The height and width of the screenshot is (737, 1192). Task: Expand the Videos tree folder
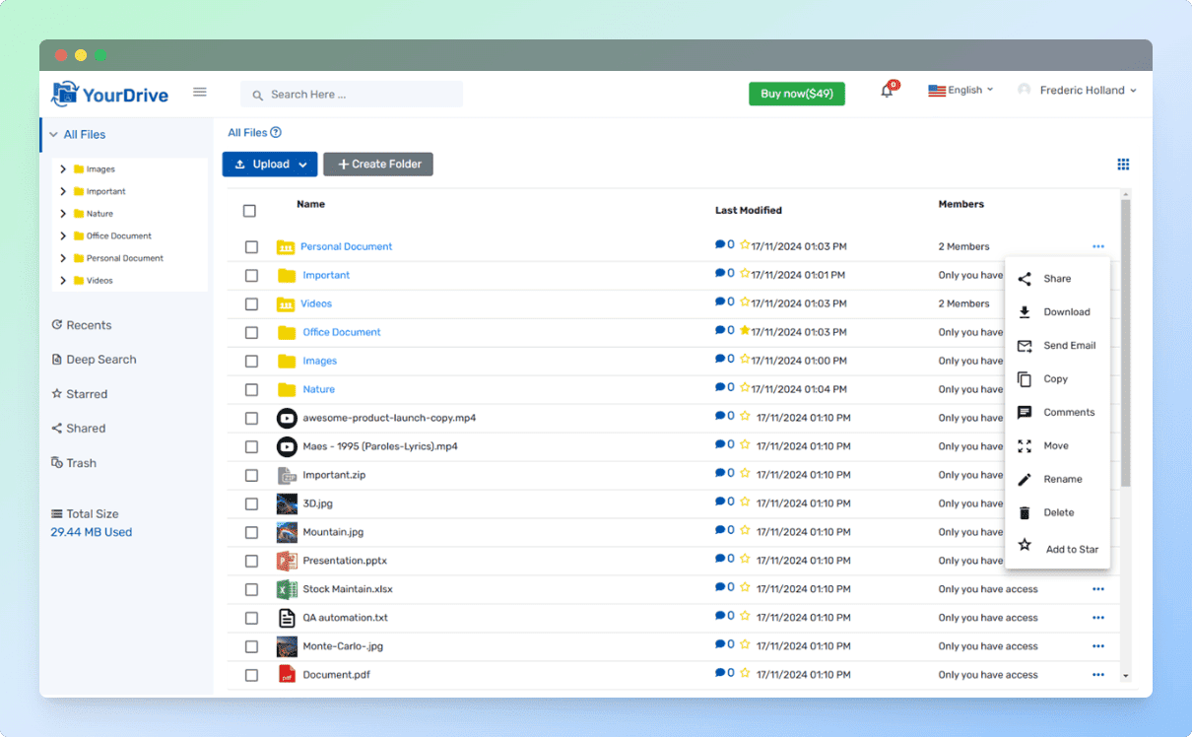pyautogui.click(x=63, y=281)
